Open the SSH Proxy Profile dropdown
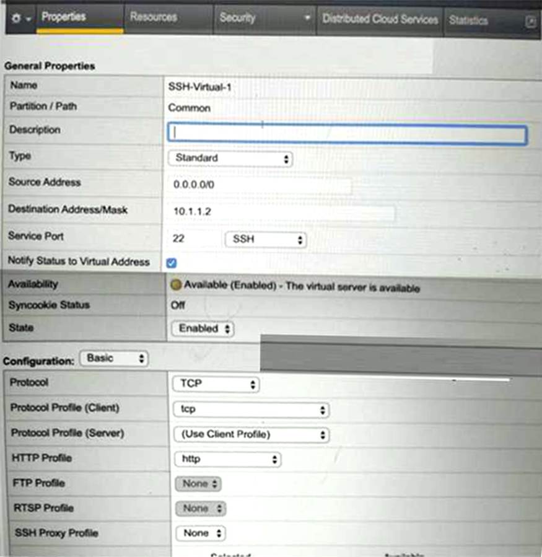 click(x=201, y=533)
